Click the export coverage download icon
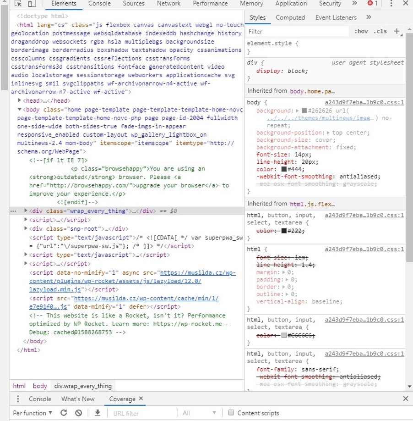The image size is (413, 421). point(98,413)
